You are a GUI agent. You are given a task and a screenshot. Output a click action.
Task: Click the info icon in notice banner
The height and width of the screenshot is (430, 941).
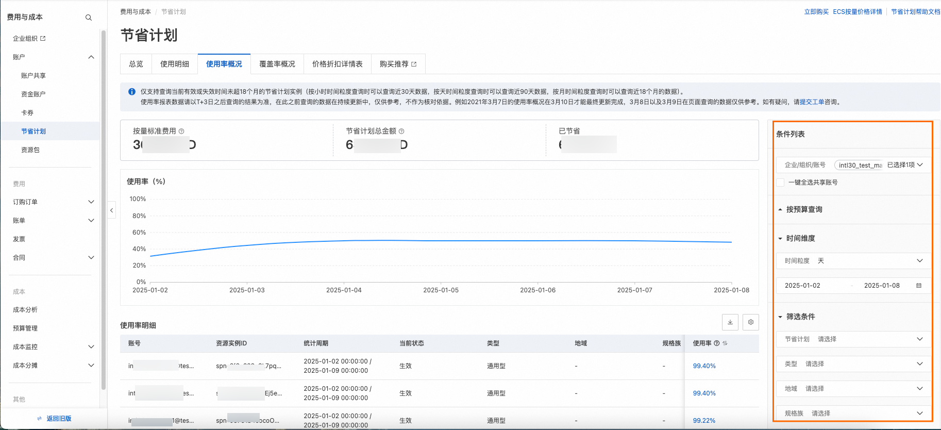[x=132, y=92]
